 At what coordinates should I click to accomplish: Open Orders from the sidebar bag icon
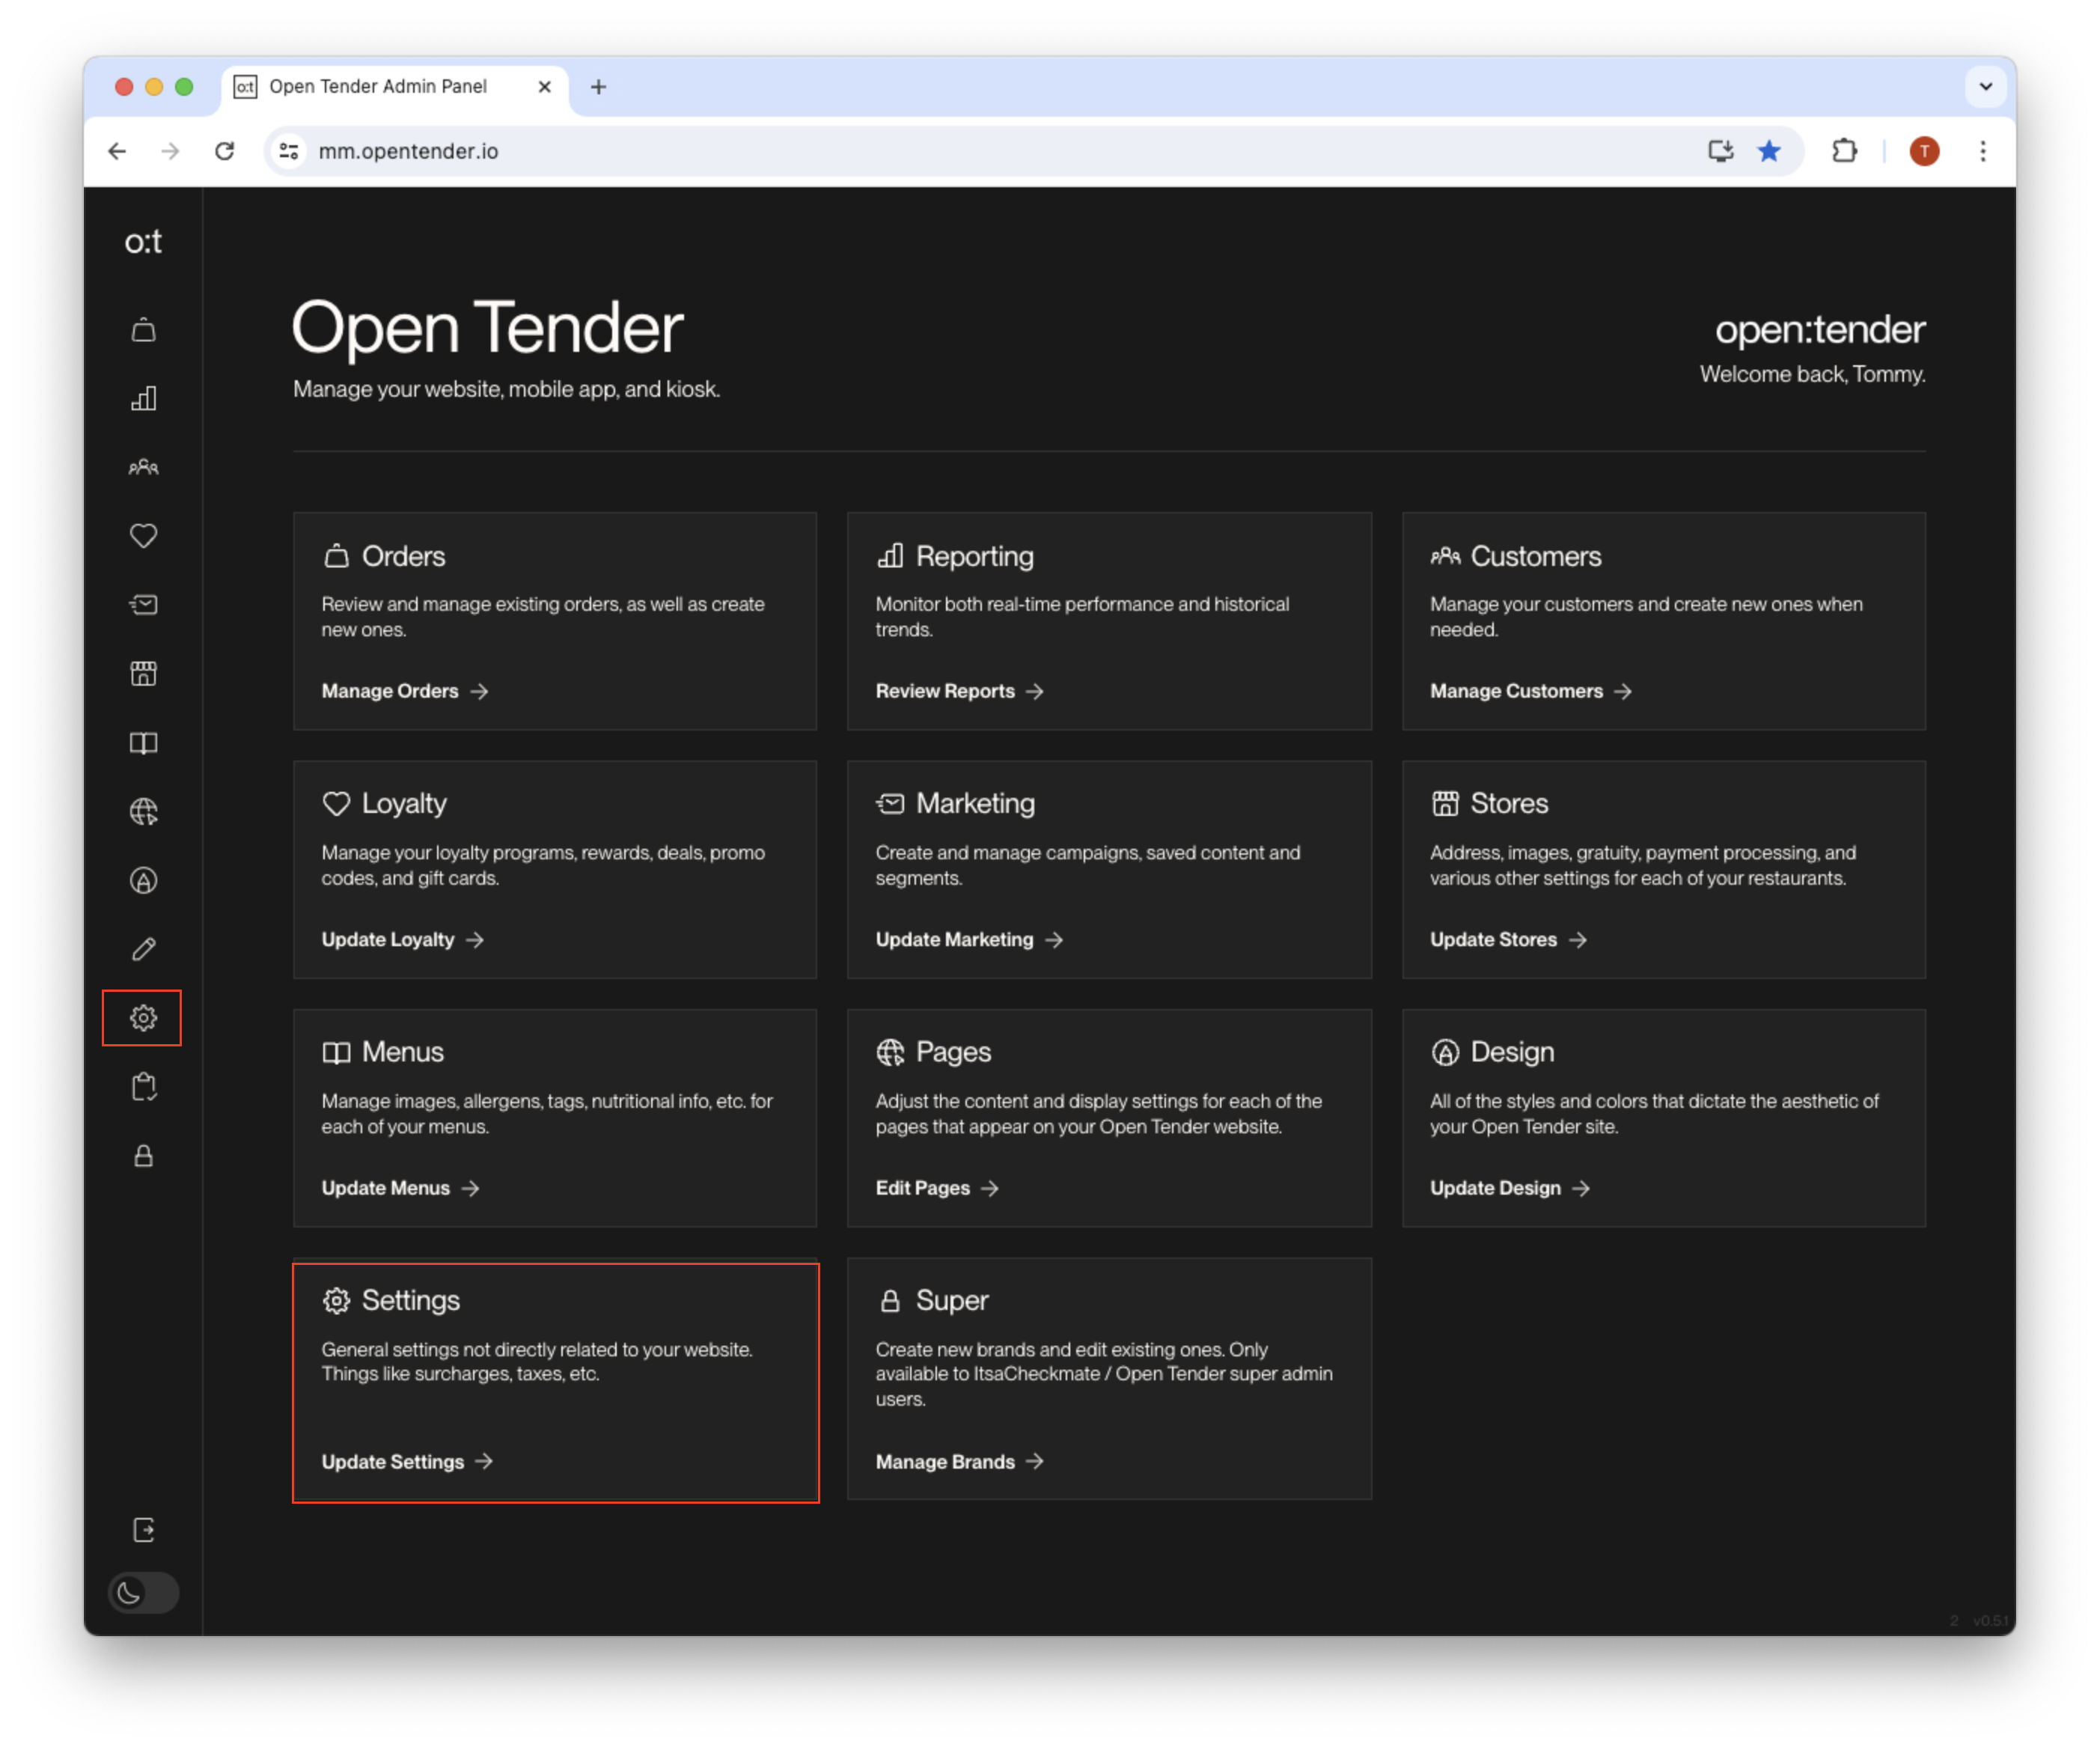[143, 330]
